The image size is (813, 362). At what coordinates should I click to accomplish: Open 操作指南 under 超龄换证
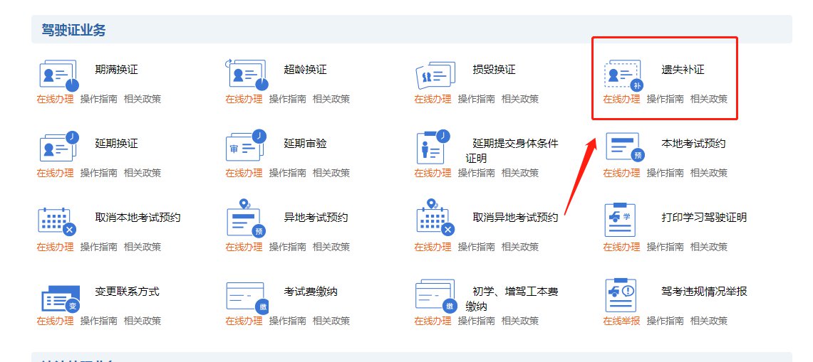pos(287,99)
